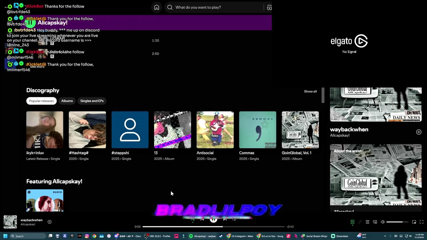Image resolution: width=427 pixels, height=240 pixels.
Task: Enter full screen via player bar icon
Action: [421, 222]
